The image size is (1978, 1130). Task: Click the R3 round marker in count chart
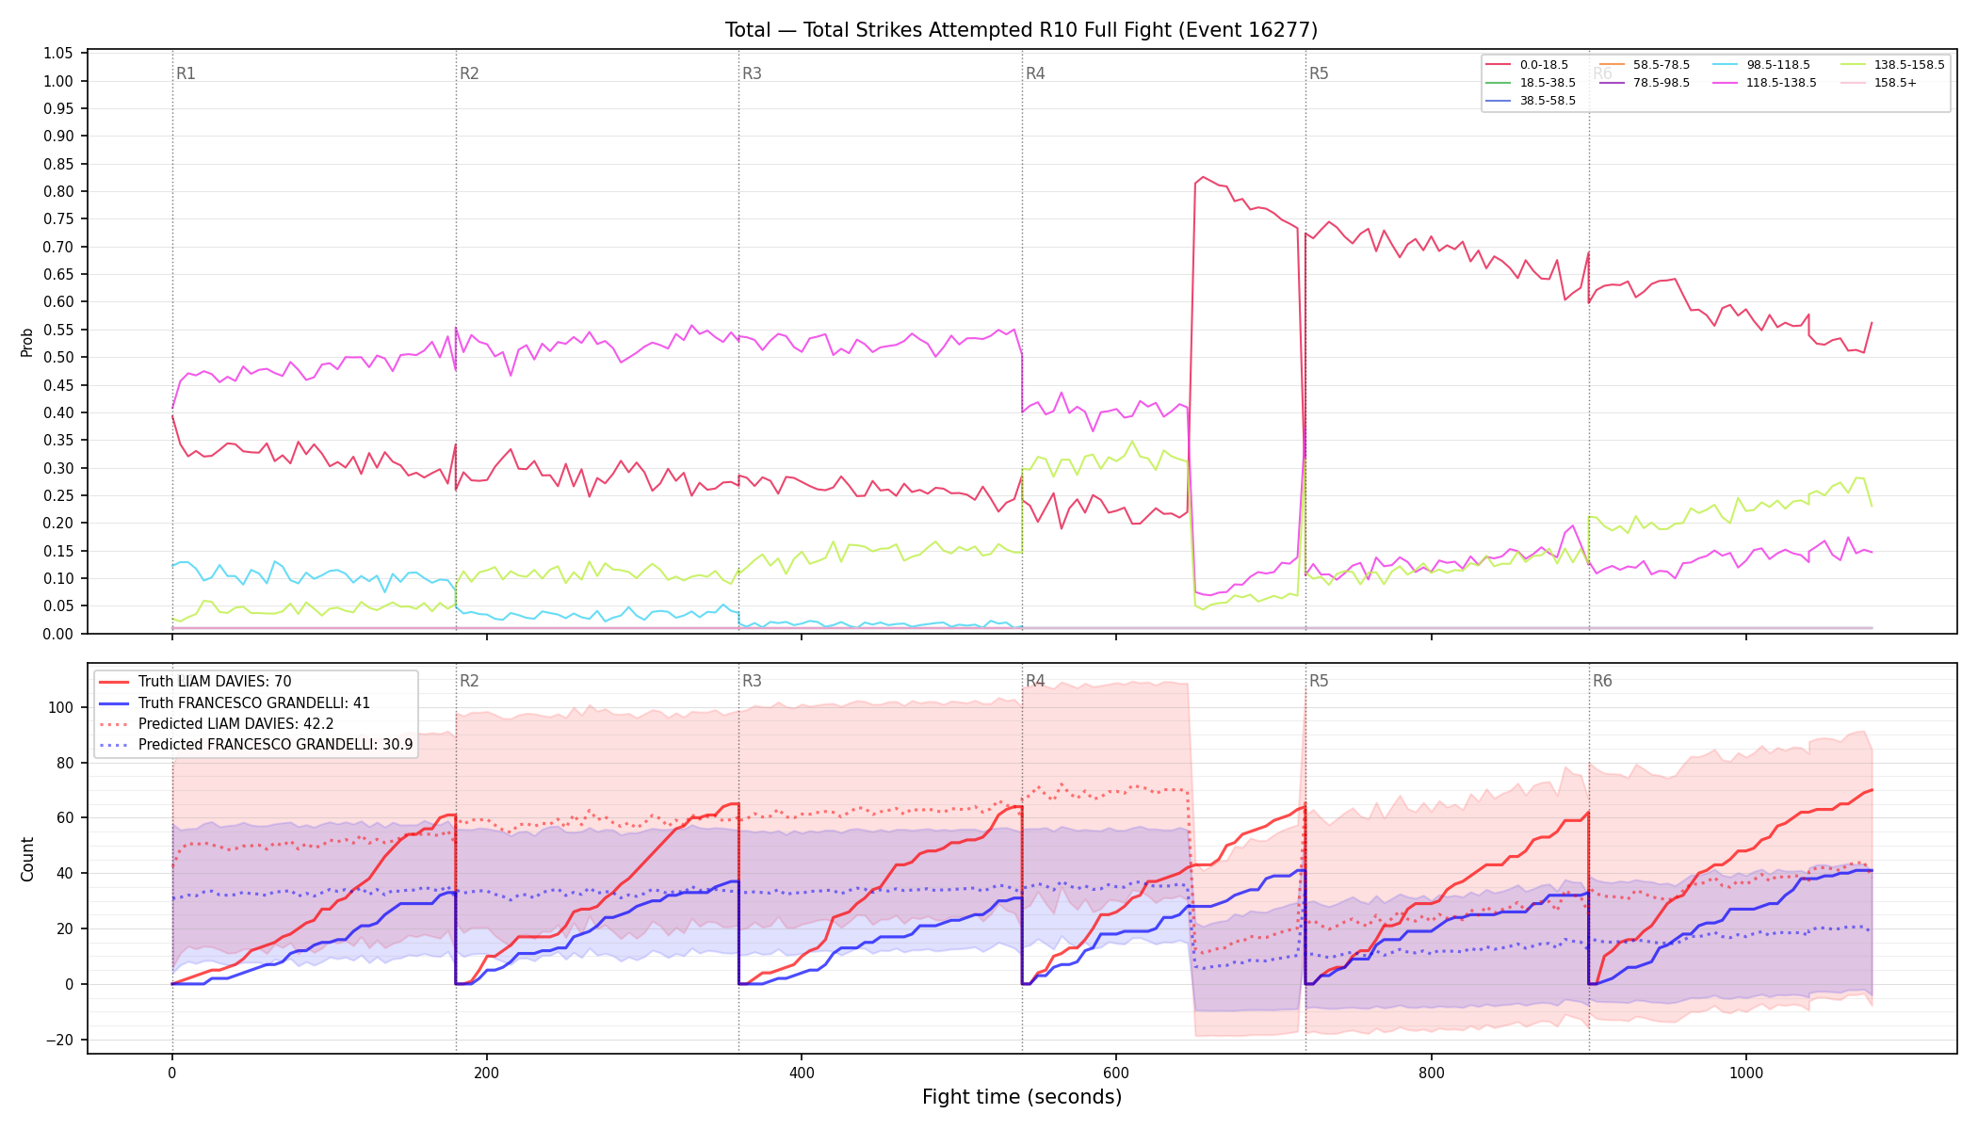[x=752, y=681]
